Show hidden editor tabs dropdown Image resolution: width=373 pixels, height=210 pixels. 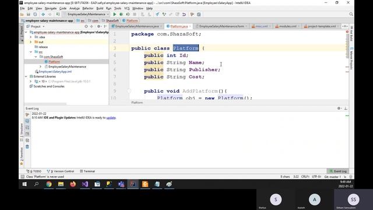tap(344, 26)
